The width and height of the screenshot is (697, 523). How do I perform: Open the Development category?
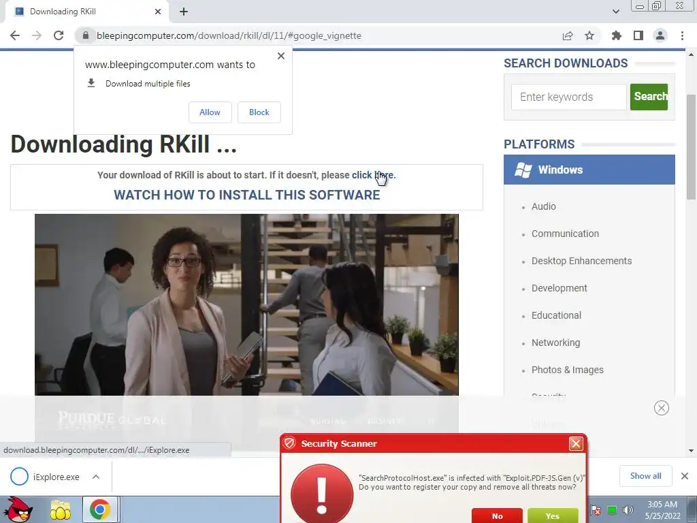(560, 288)
